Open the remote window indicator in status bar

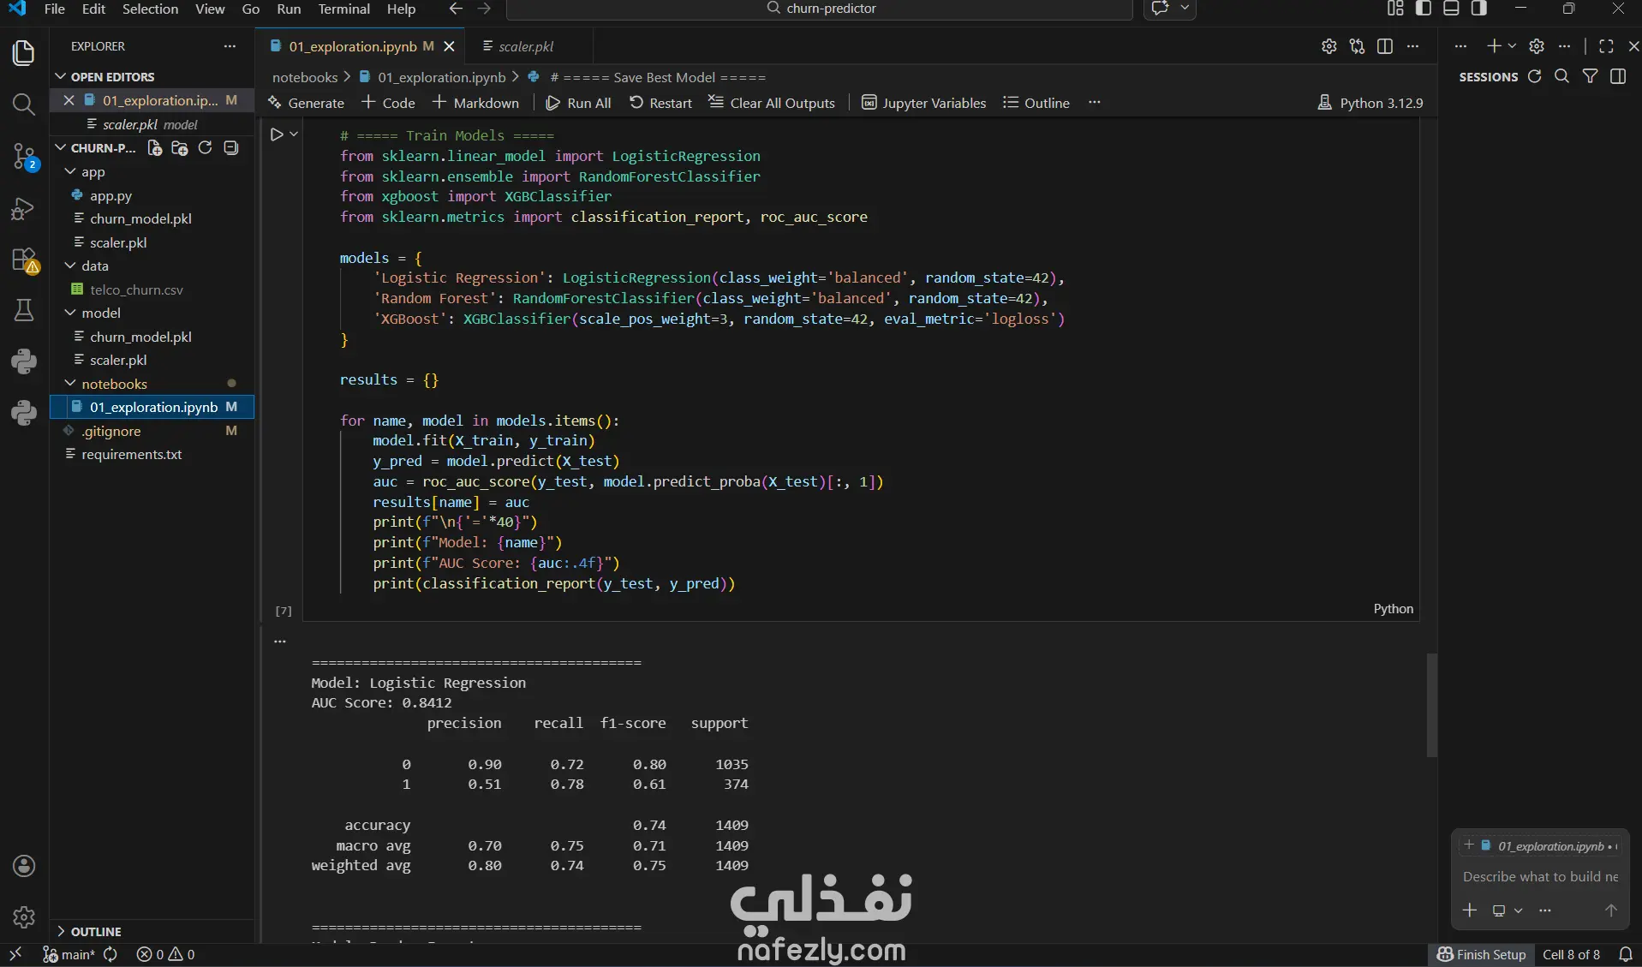click(x=15, y=954)
